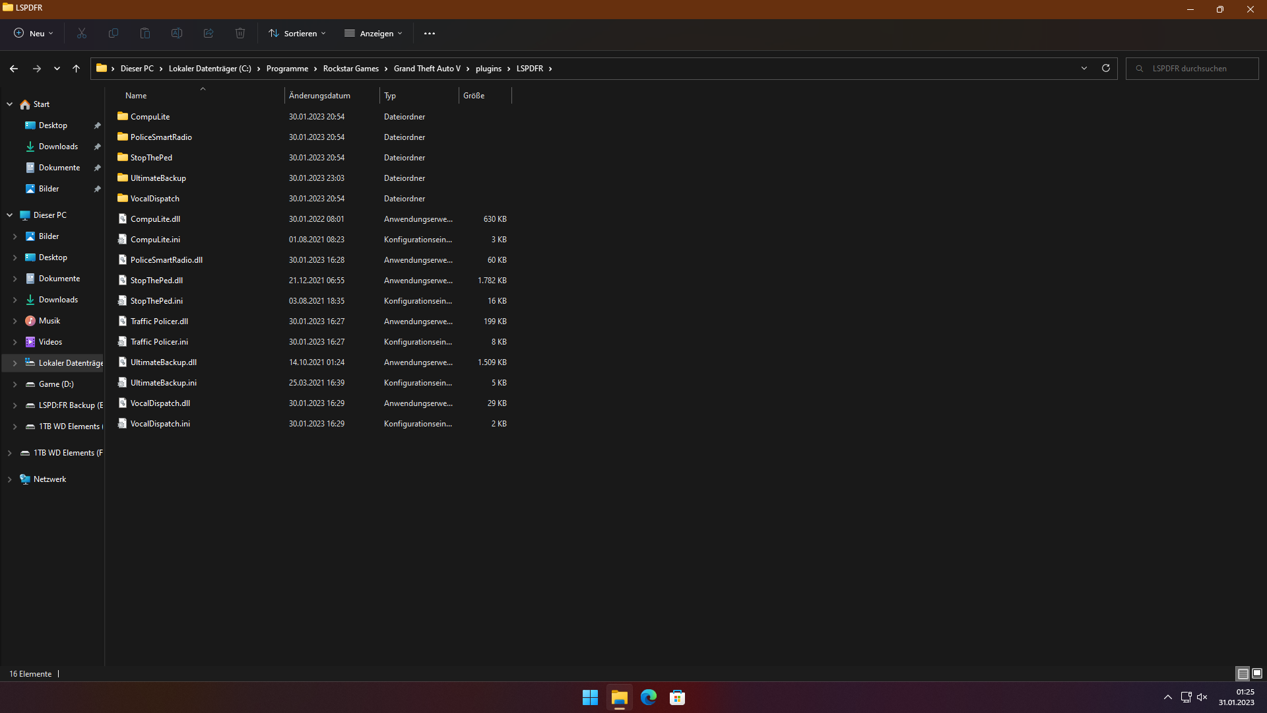Expand the Game (D:) drive tree
This screenshot has width=1267, height=713.
(x=15, y=384)
